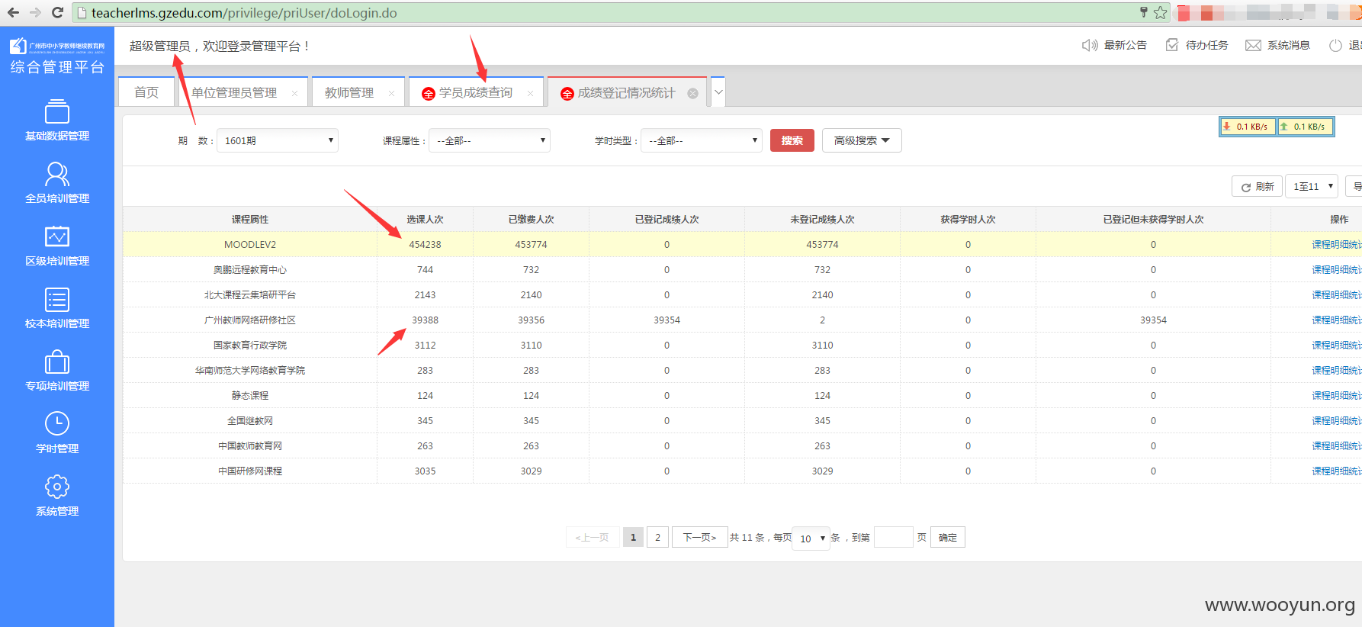Click 未登记成绩人次 column header

click(x=822, y=219)
